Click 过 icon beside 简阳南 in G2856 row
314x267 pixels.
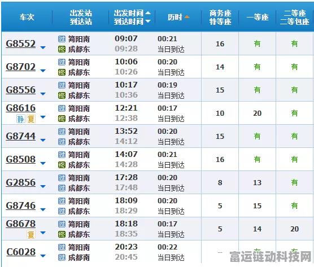pyautogui.click(x=62, y=178)
